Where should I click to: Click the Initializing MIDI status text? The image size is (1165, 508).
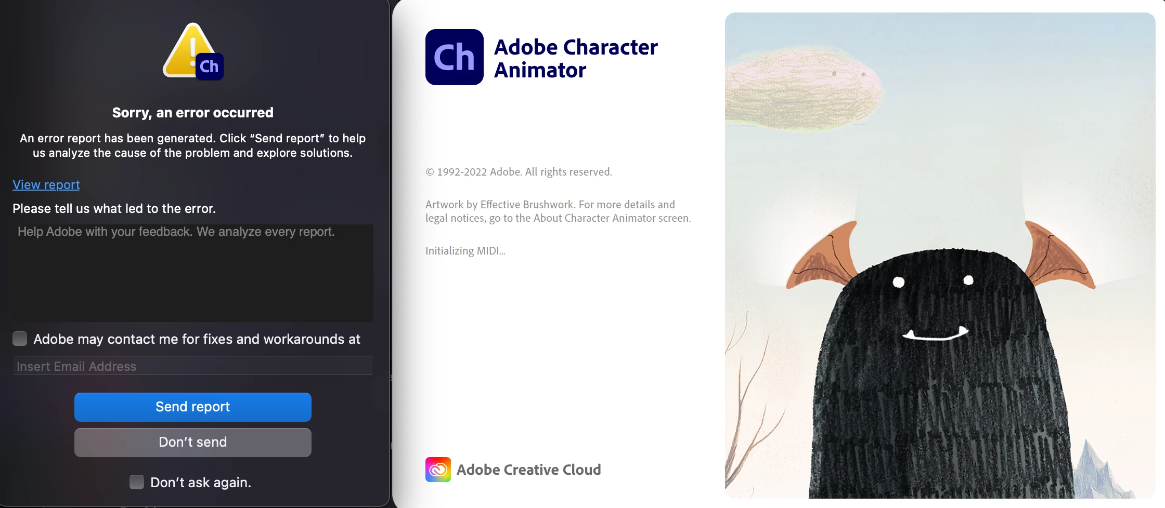tap(465, 251)
